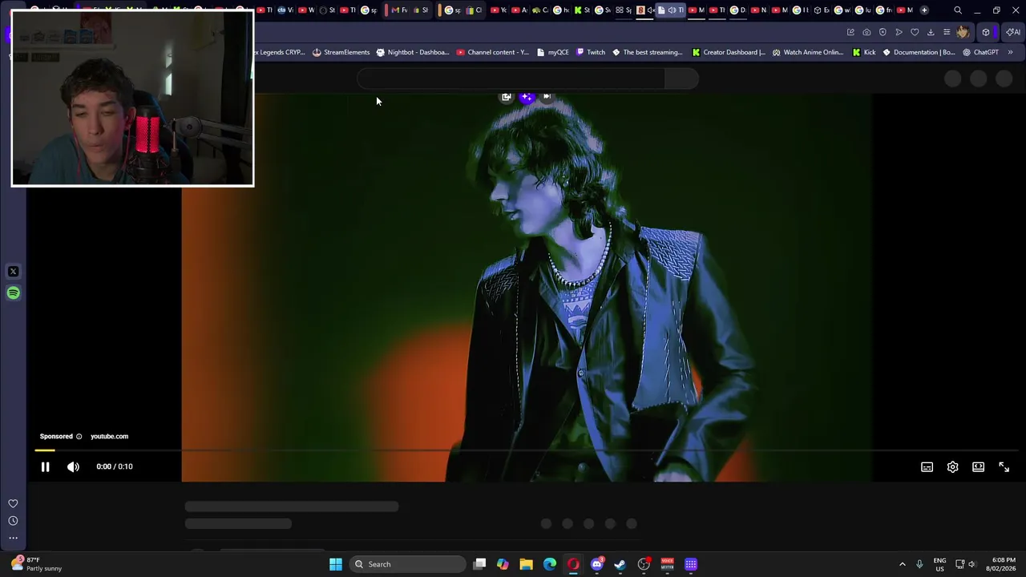Open Microsoft Edge from the taskbar
1026x577 pixels.
coord(550,564)
